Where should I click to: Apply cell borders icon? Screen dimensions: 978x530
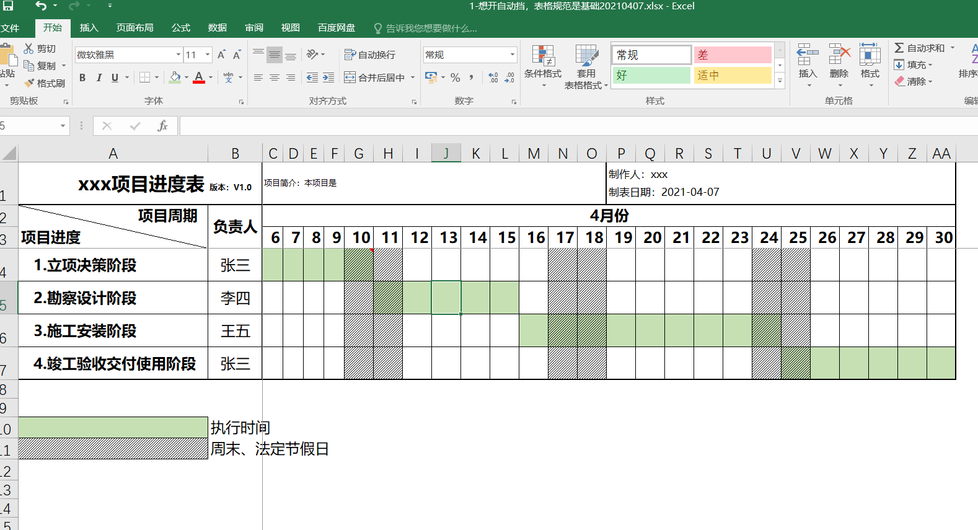click(x=145, y=77)
